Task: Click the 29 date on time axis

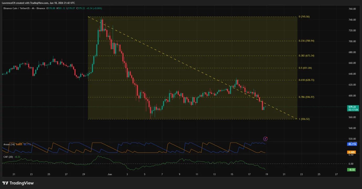Action: click(x=84, y=174)
